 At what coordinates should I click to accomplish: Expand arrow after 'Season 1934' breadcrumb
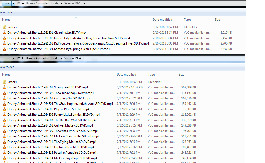[84, 58]
